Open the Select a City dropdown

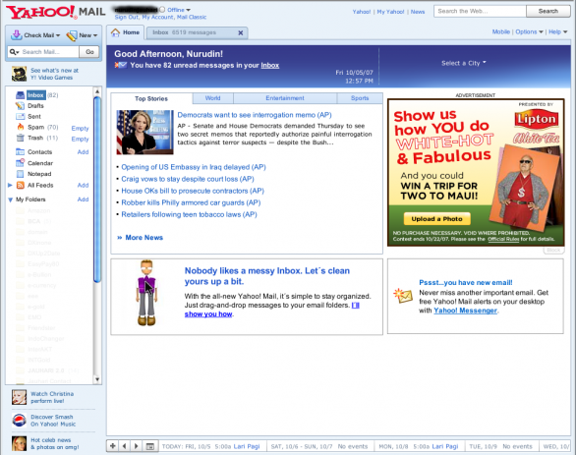(x=464, y=63)
